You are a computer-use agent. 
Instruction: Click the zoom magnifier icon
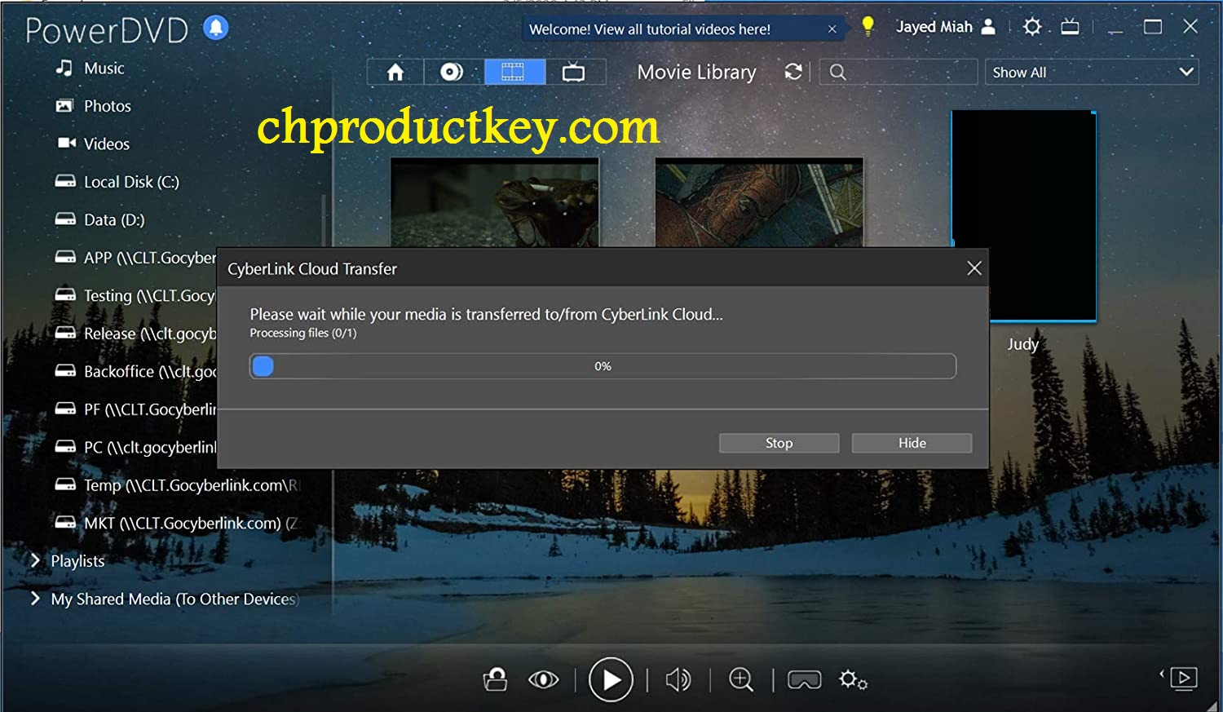click(x=741, y=679)
